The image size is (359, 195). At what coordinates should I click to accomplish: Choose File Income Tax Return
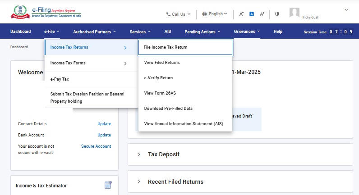pyautogui.click(x=185, y=47)
